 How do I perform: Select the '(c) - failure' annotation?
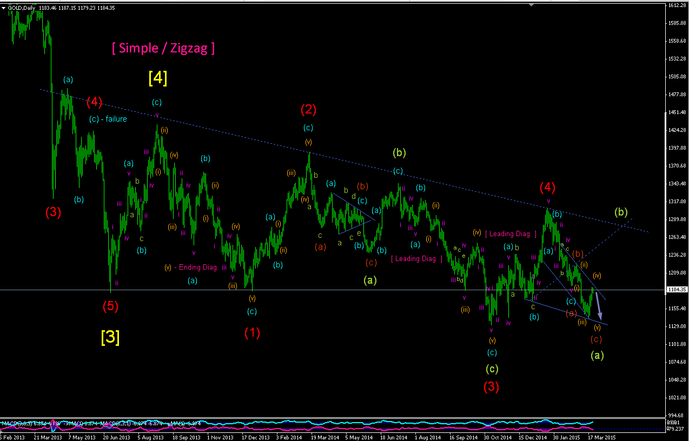coord(108,119)
